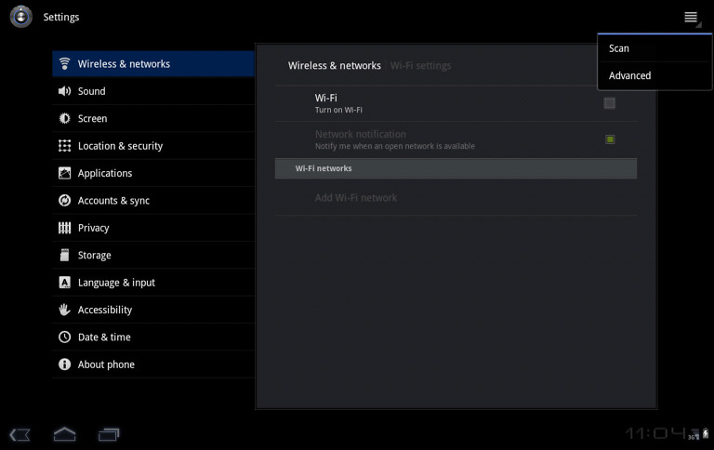
Task: Select the Sound speaker icon
Action: pos(64,91)
